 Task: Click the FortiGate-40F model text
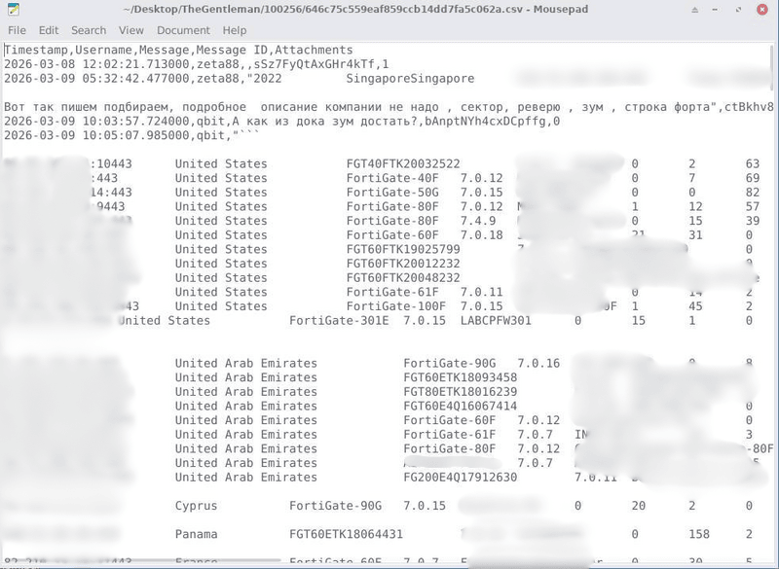392,178
